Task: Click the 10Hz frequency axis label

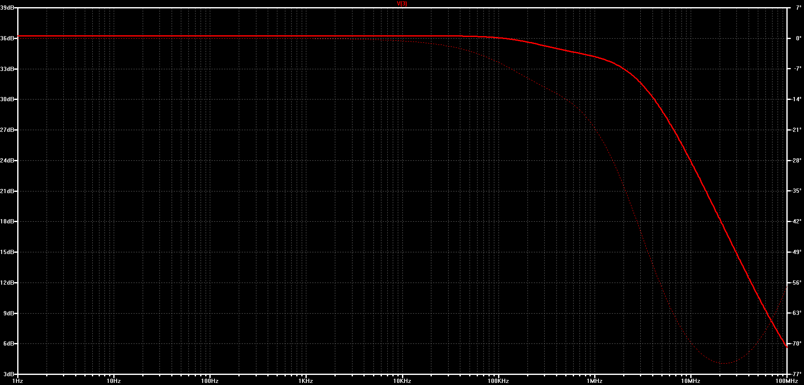Action: [x=114, y=381]
